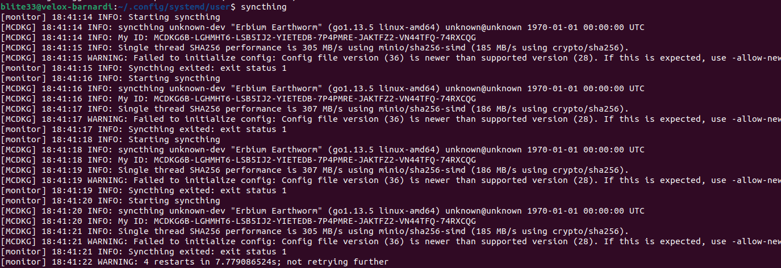Click the 18:41:18 Starting syncthing monitor line

[x=111, y=139]
